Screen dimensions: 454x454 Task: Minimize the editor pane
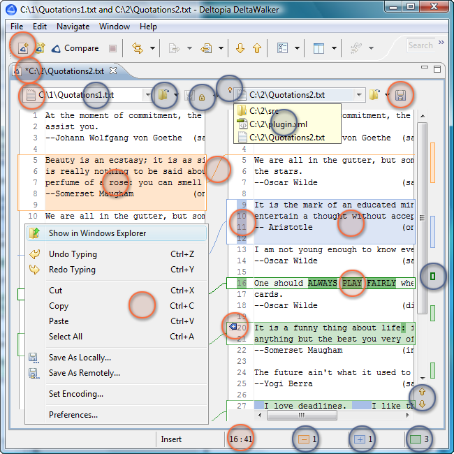pyautogui.click(x=425, y=68)
